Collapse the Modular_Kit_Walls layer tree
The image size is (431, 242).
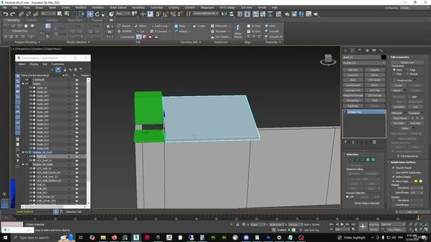pyautogui.click(x=23, y=164)
